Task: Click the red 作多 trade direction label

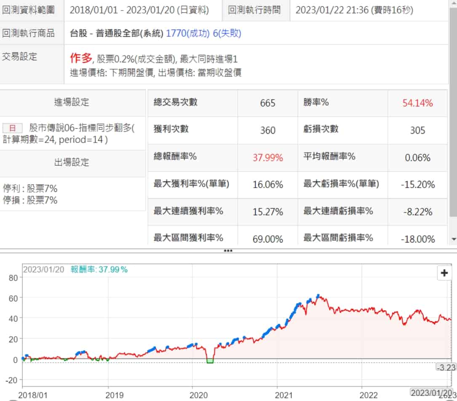Action: [x=80, y=57]
